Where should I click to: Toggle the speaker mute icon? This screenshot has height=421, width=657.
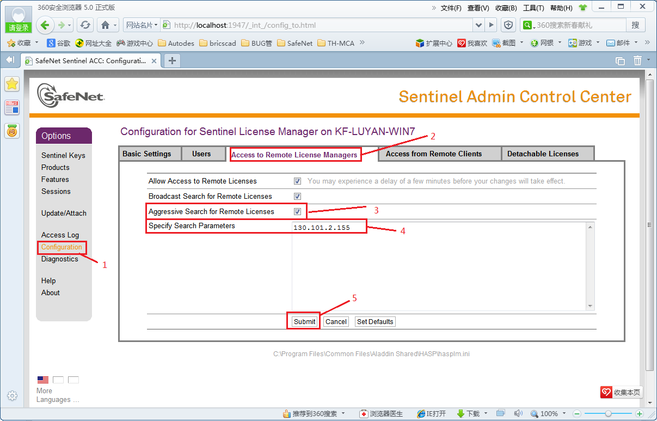pos(518,413)
